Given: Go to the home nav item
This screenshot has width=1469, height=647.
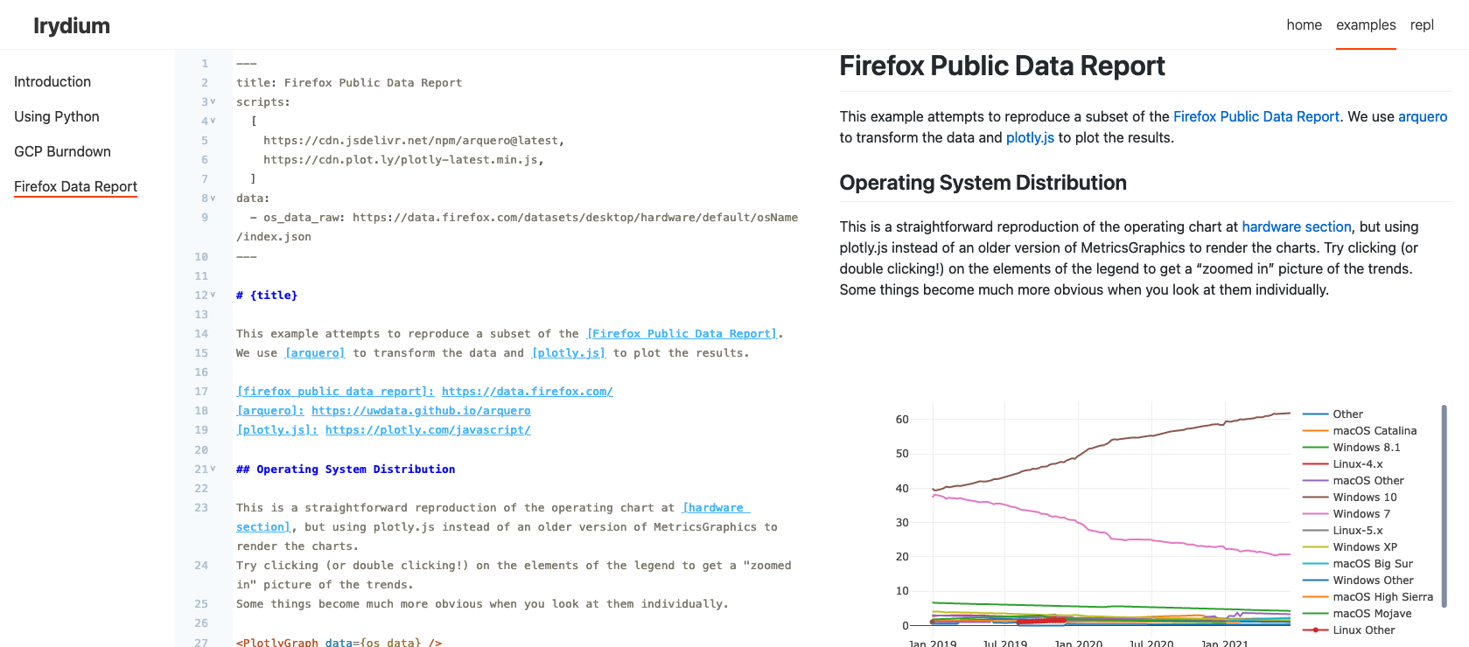Looking at the screenshot, I should 1304,25.
